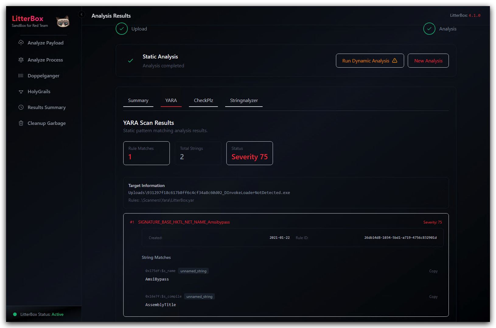496x328 pixels.
Task: Switch to the Summary tab
Action: click(138, 101)
